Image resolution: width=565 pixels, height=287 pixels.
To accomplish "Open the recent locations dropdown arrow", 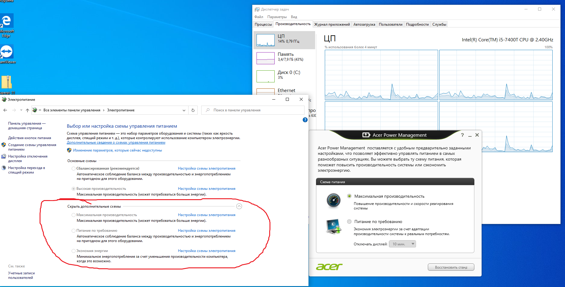I will 21,110.
